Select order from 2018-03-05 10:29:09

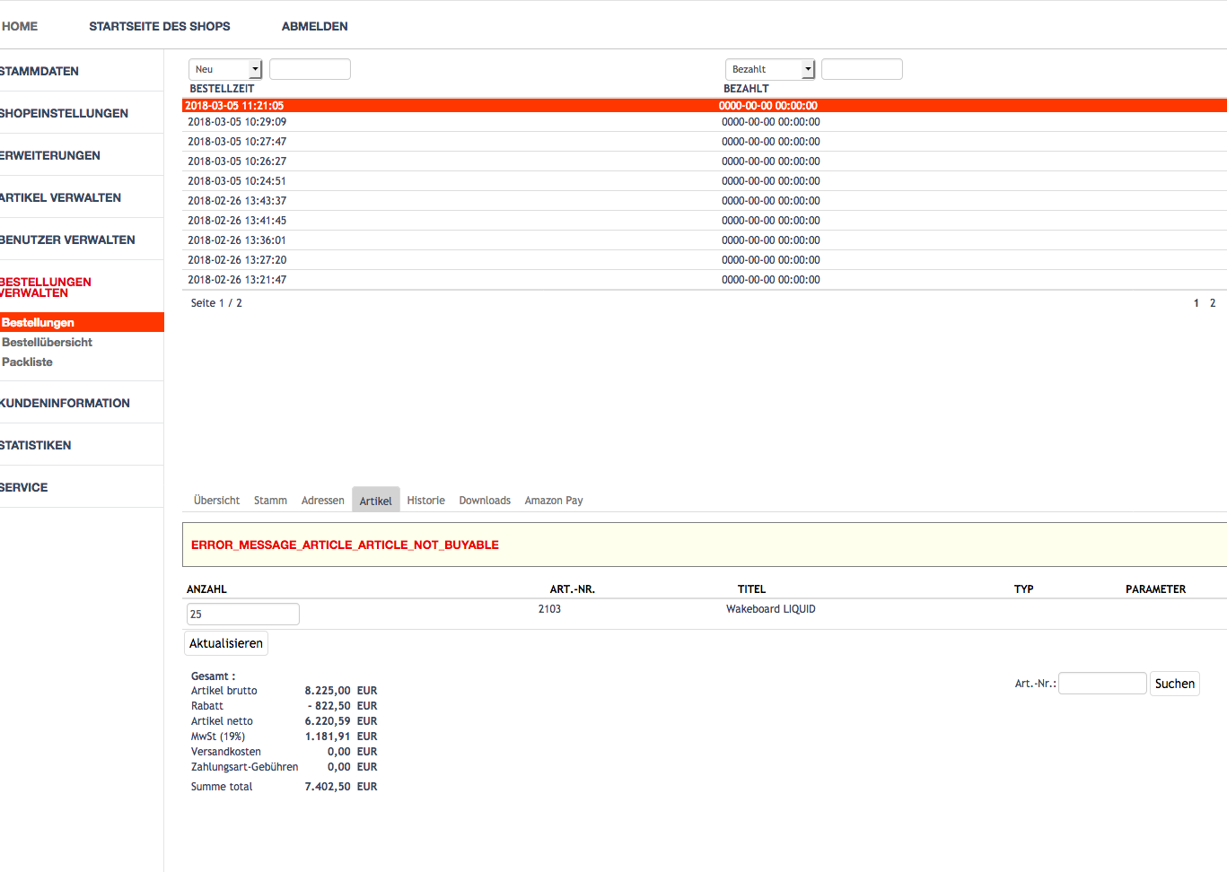point(237,122)
